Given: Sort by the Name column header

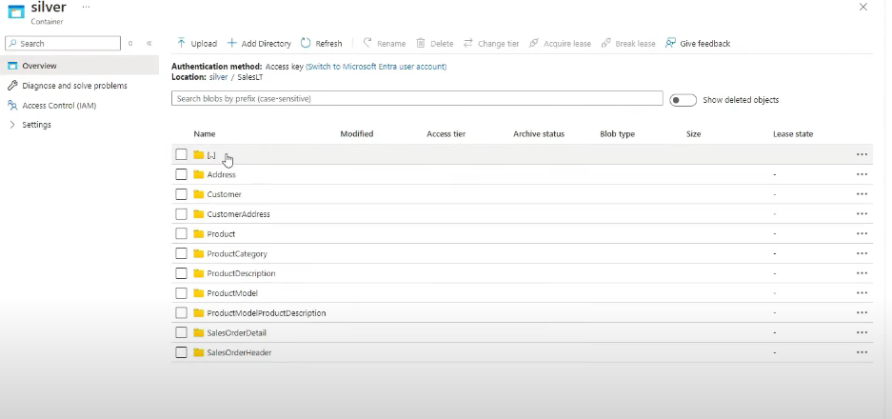Looking at the screenshot, I should [x=205, y=134].
